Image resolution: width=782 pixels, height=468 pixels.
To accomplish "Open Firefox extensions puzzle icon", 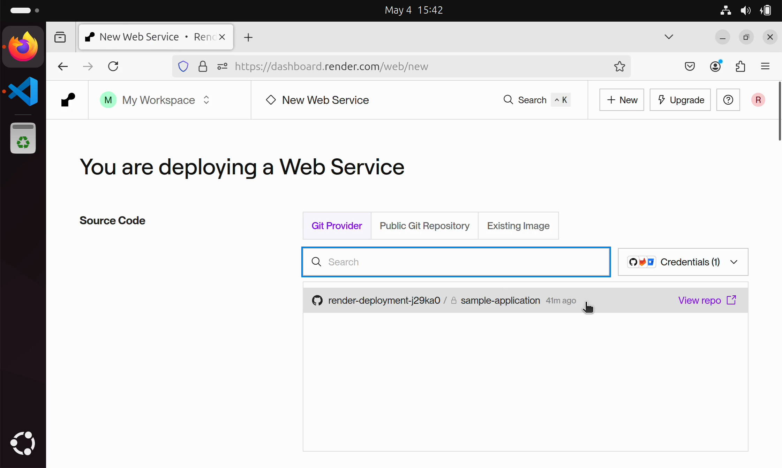I will pos(740,66).
